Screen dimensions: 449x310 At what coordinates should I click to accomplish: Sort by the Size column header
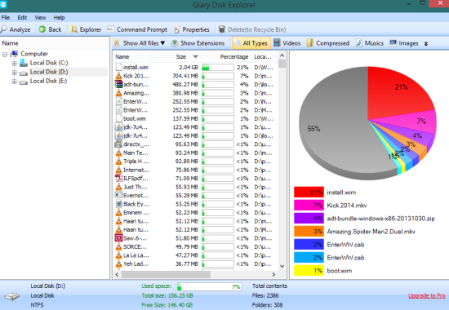coord(181,56)
